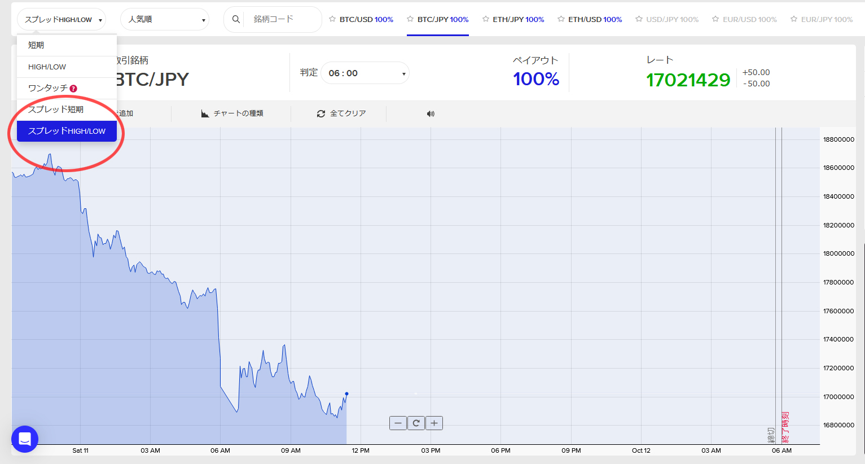Open the 人気順 sort dropdown
The width and height of the screenshot is (865, 464).
[164, 19]
